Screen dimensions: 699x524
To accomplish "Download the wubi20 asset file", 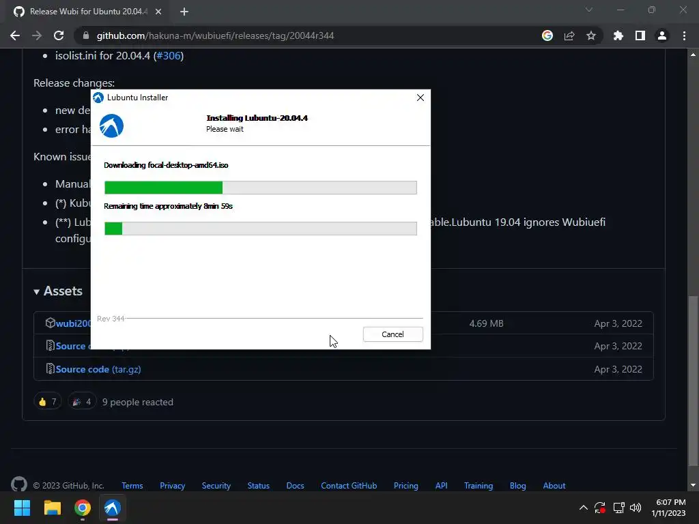I will point(73,323).
